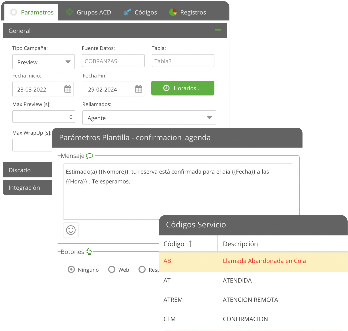Viewport: 348px width, 331px height.
Task: Open calendar picker for Fecha Inicio
Action: click(68, 89)
